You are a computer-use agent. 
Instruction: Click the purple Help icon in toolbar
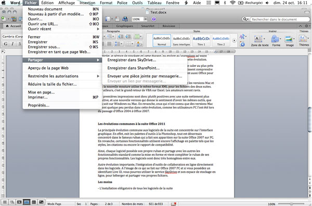(x=153, y=19)
